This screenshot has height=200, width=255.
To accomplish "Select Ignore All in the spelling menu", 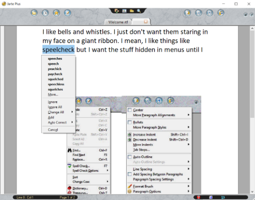I will [55, 107].
